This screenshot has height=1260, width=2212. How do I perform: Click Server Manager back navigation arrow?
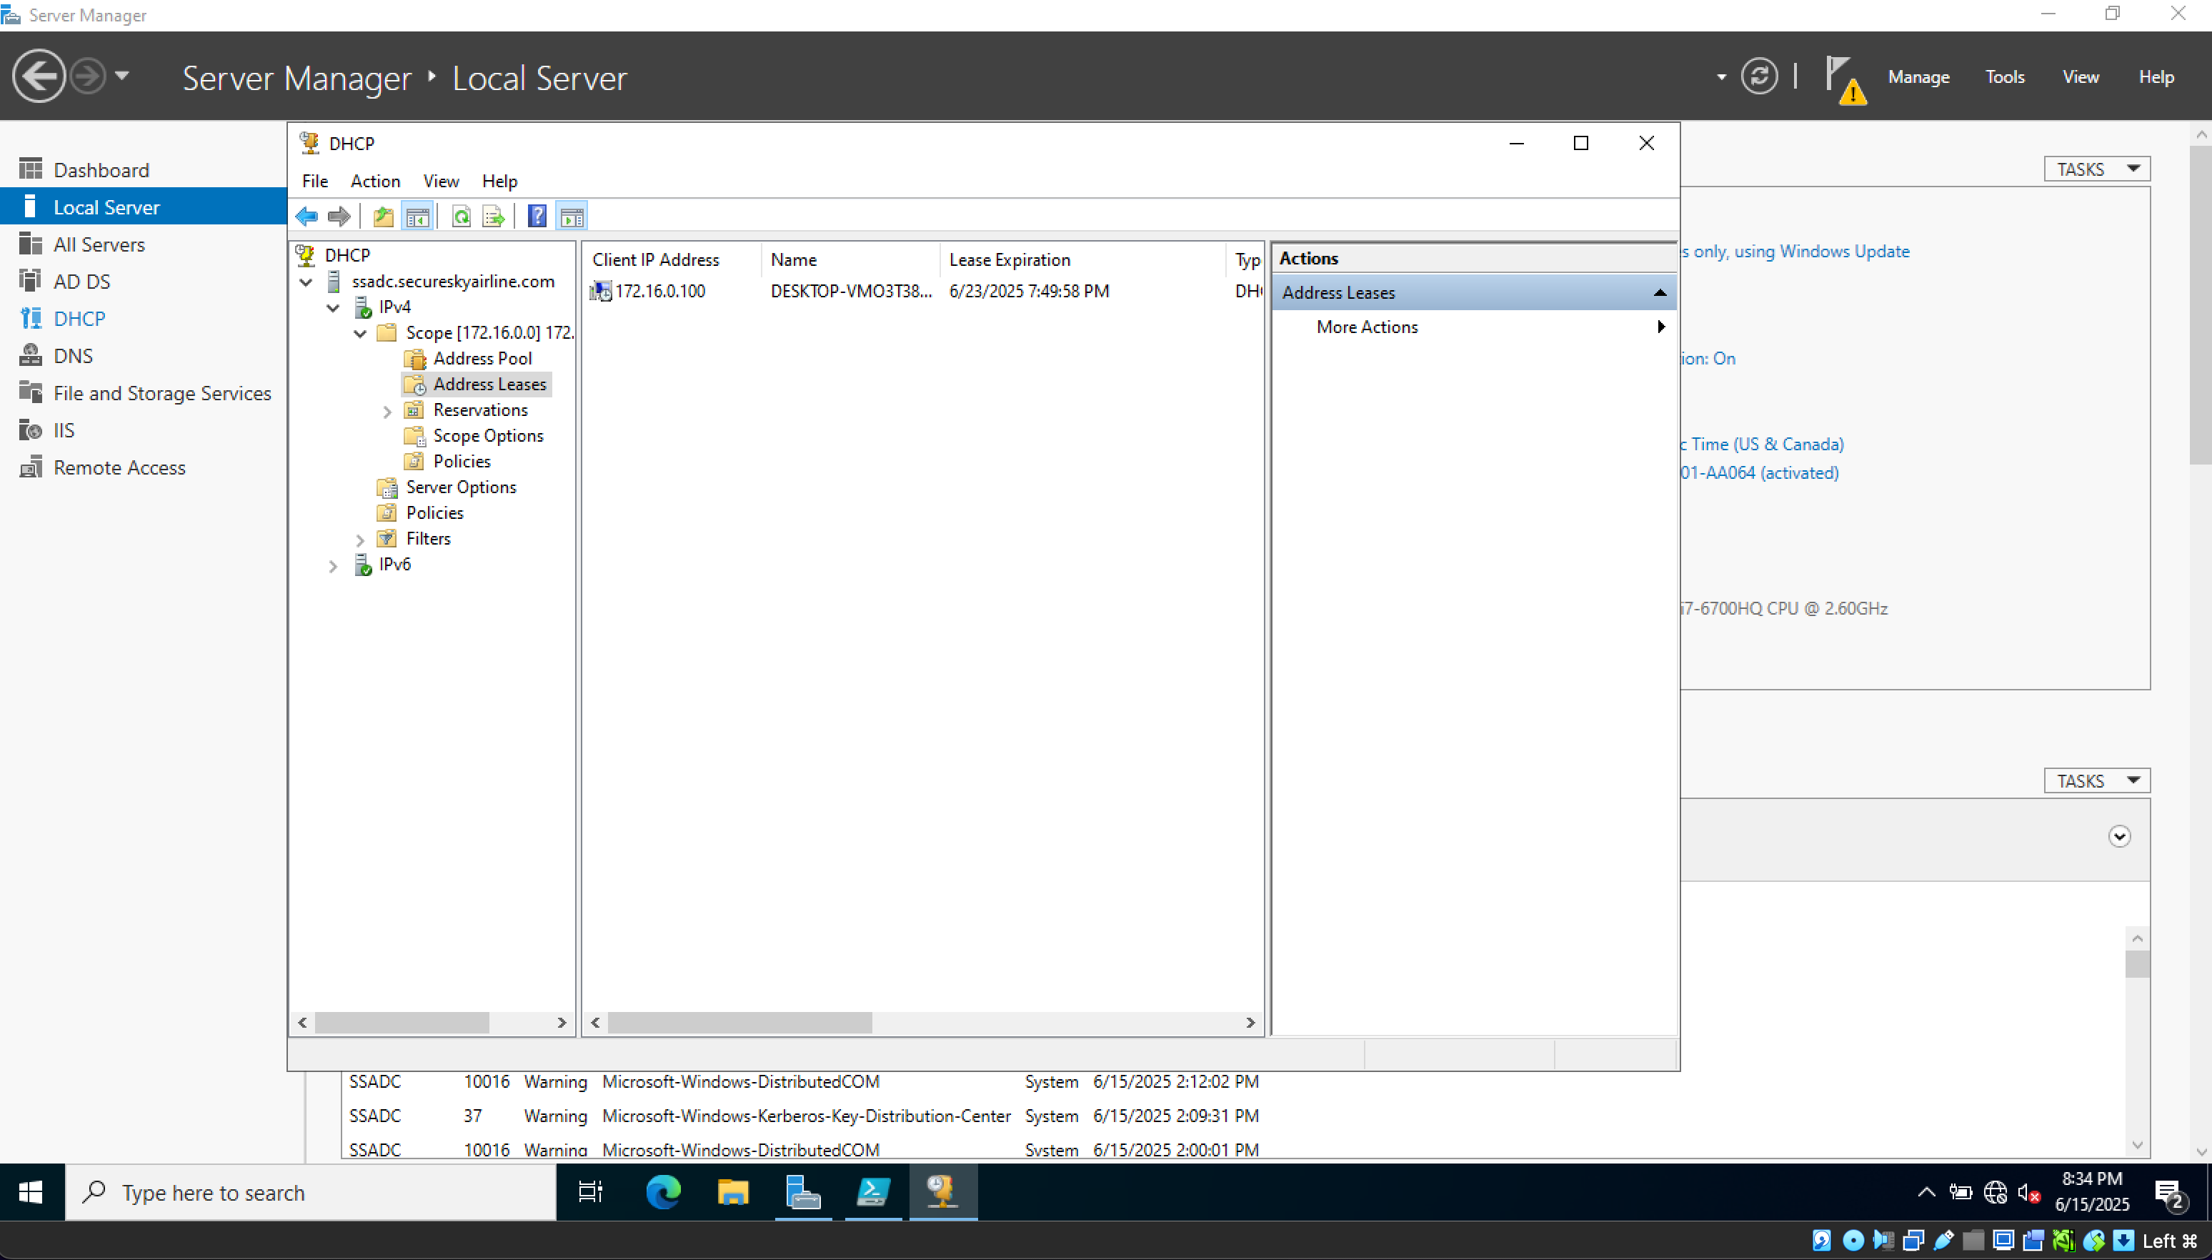click(39, 76)
